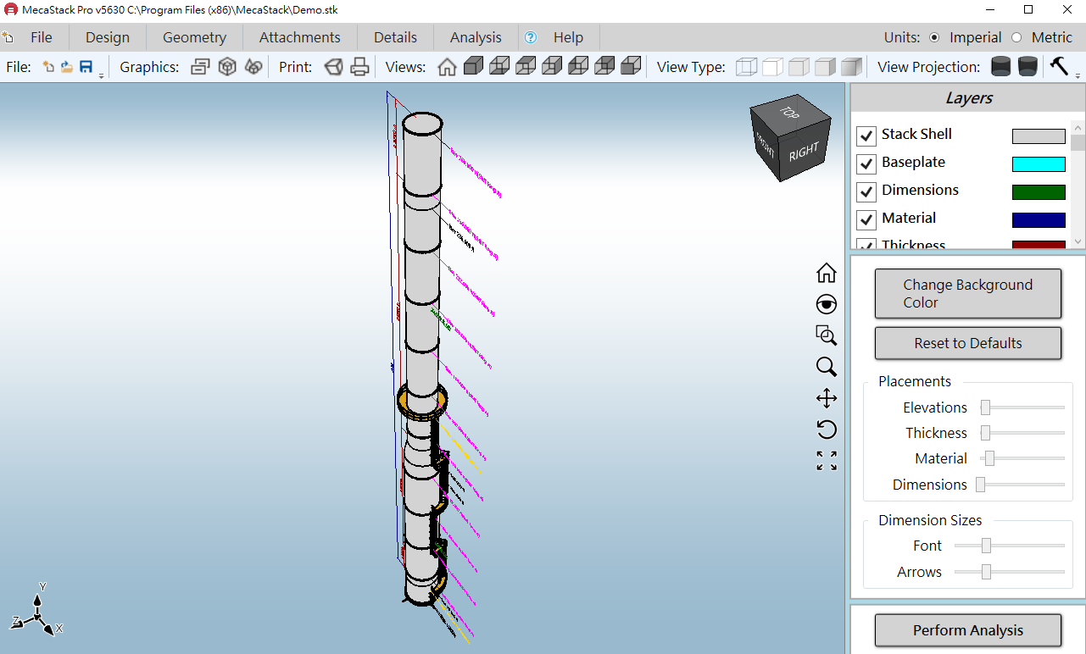Click the Dimensions layer green color swatch
Viewport: 1086px width, 654px height.
[1039, 192]
